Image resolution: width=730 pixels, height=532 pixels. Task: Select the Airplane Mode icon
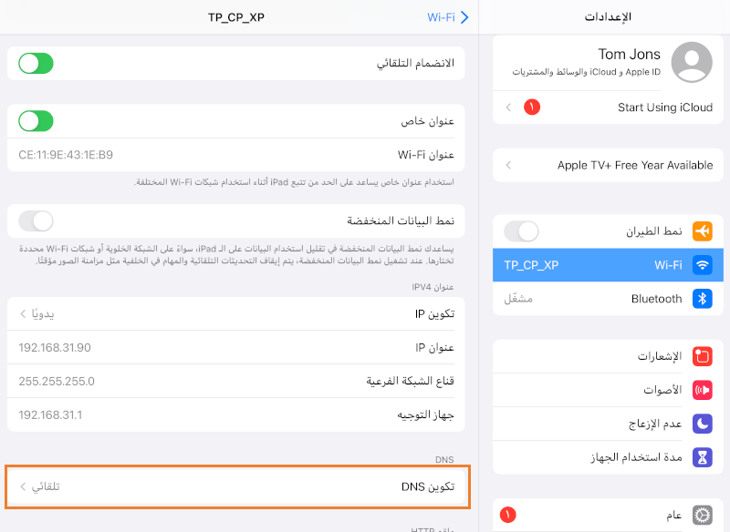[703, 230]
